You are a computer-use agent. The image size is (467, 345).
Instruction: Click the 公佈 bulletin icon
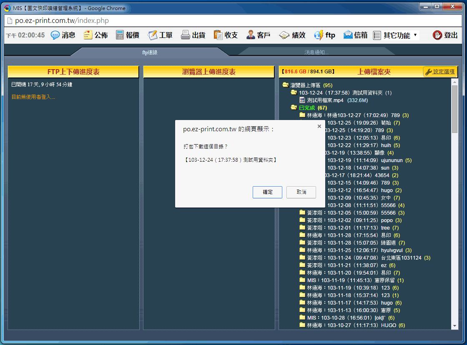[88, 35]
